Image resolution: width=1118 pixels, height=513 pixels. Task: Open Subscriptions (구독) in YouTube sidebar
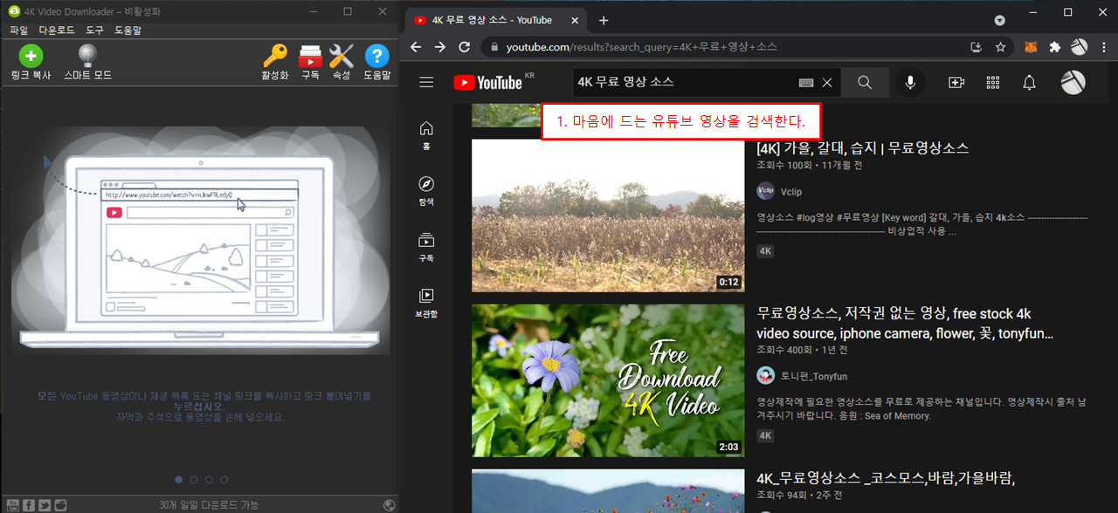426,247
